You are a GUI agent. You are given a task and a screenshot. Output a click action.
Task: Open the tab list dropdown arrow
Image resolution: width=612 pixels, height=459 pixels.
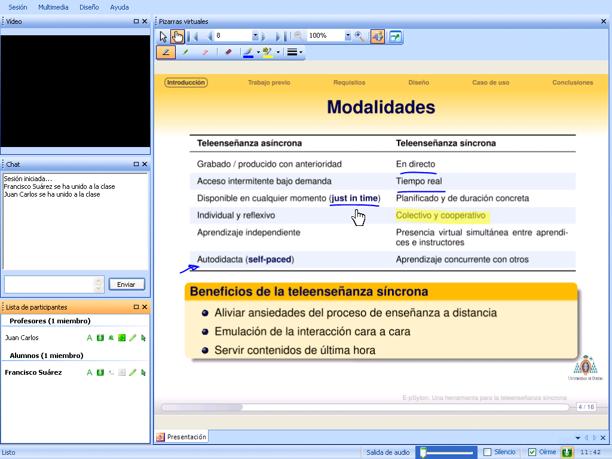click(x=578, y=438)
